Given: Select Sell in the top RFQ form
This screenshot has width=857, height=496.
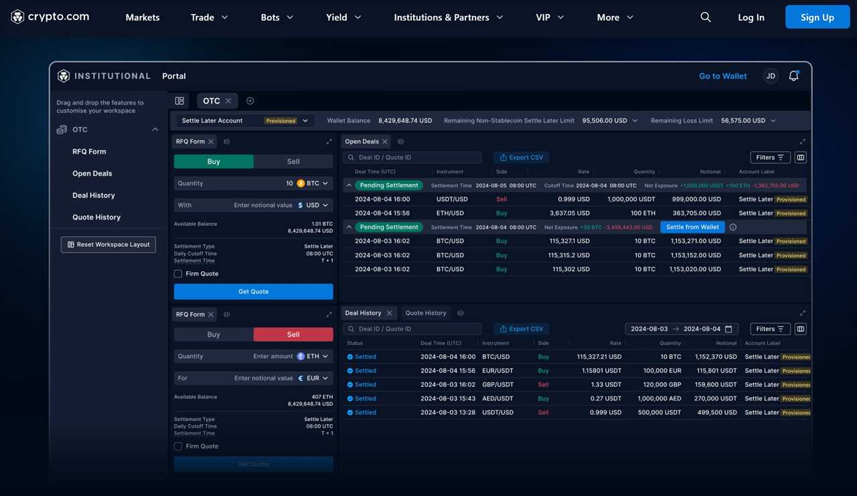Looking at the screenshot, I should pos(293,161).
